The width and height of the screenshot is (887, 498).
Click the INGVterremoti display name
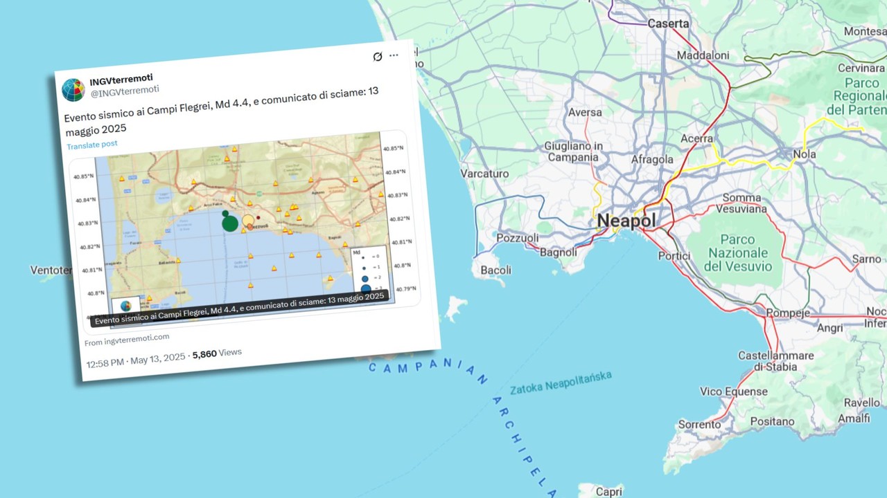(121, 78)
